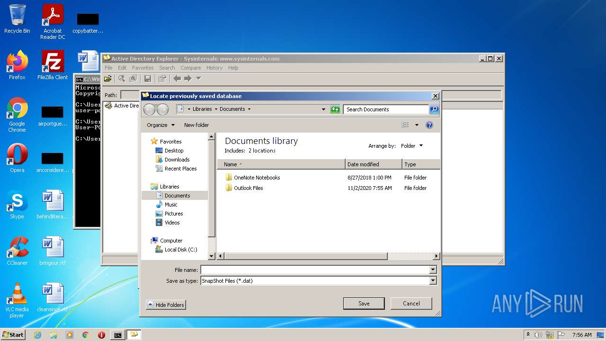Open the dialog's blue help icon

[x=429, y=125]
